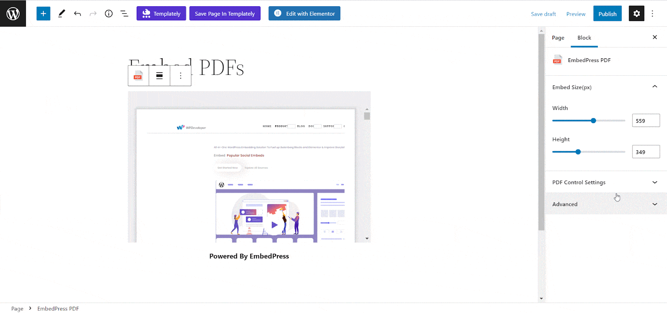
Task: Click the Width value field showing 559
Action: click(646, 120)
